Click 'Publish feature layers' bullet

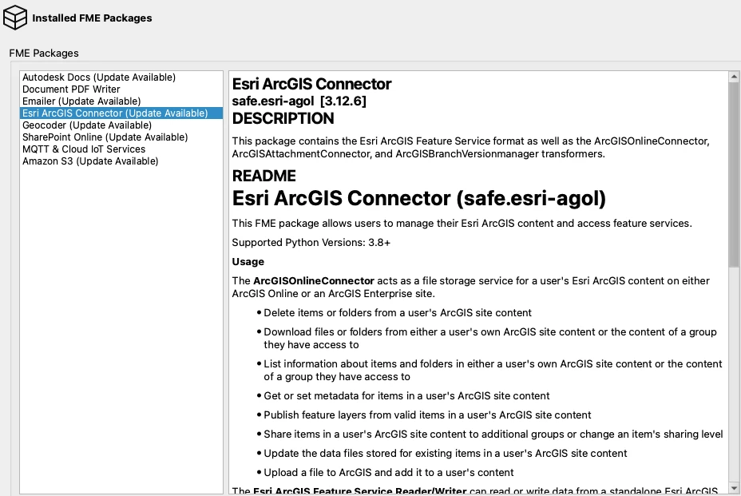click(x=427, y=415)
